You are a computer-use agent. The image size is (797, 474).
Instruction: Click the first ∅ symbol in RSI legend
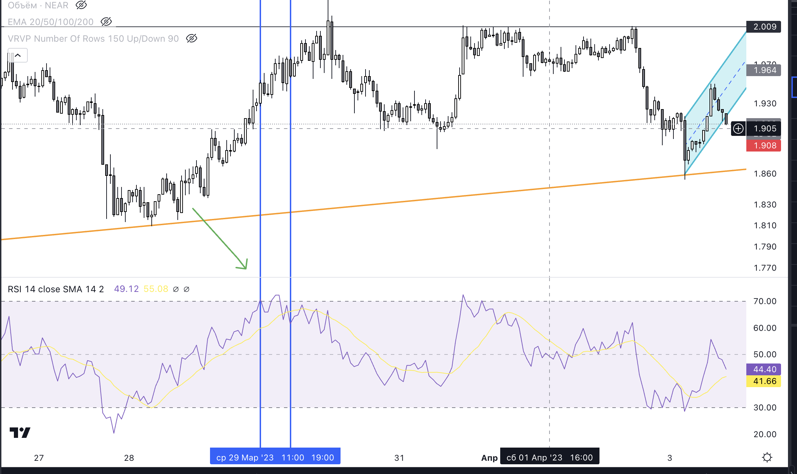coord(176,289)
